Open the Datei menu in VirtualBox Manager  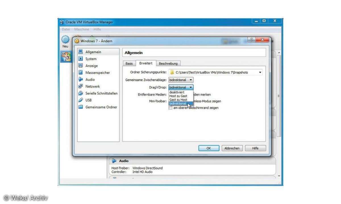click(66, 29)
